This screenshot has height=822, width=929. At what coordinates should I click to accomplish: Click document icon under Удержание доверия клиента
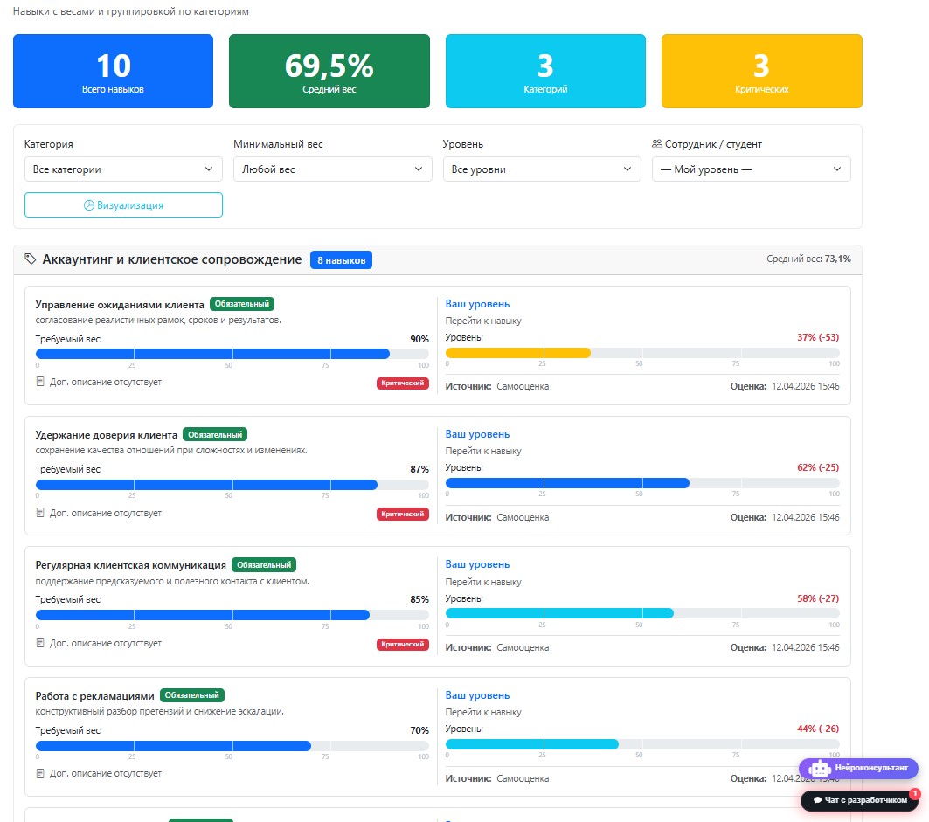click(x=40, y=512)
